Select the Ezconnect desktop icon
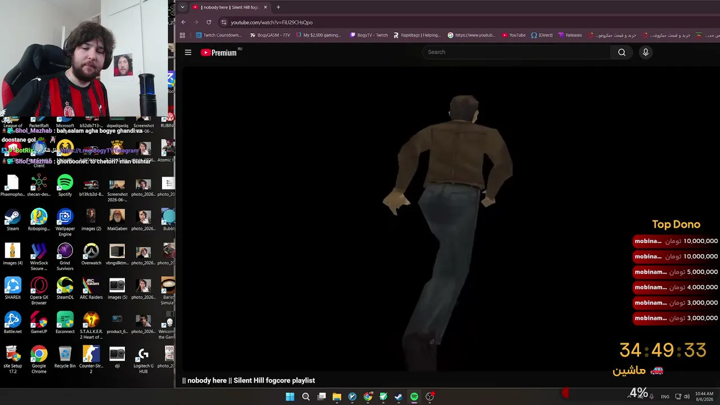The width and height of the screenshot is (720, 405). [x=65, y=323]
